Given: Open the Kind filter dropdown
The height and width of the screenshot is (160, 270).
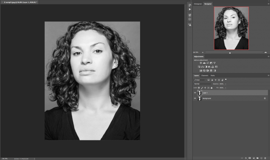Looking at the screenshot, I should [200, 80].
